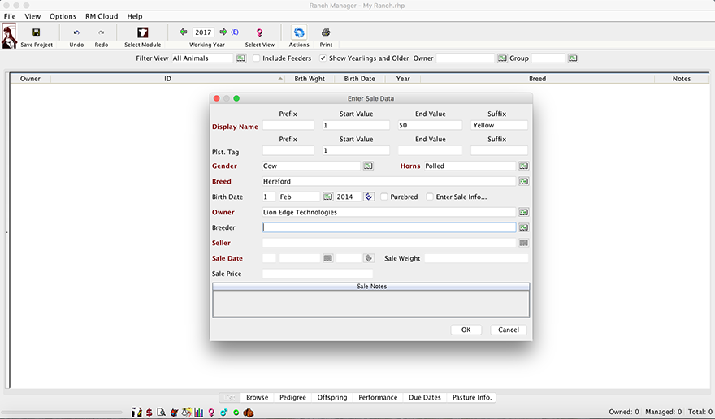
Task: Go to previous working year arrow
Action: (184, 32)
